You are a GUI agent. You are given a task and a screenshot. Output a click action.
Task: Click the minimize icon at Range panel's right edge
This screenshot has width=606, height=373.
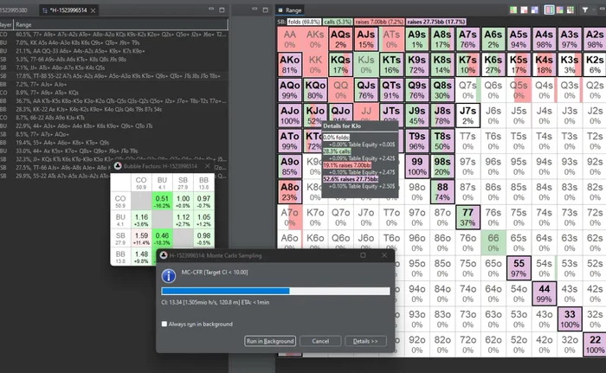click(602, 10)
